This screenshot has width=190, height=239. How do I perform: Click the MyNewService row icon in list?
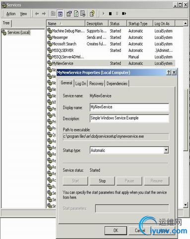(x=50, y=63)
